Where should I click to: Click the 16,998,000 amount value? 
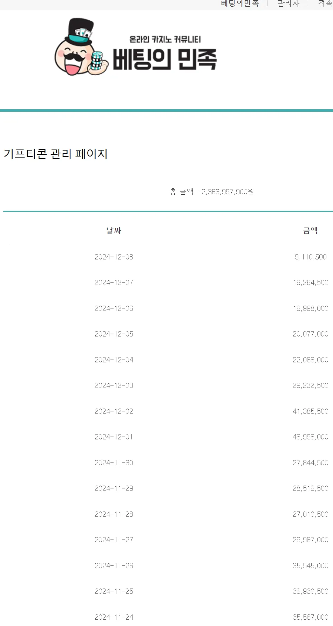[311, 308]
